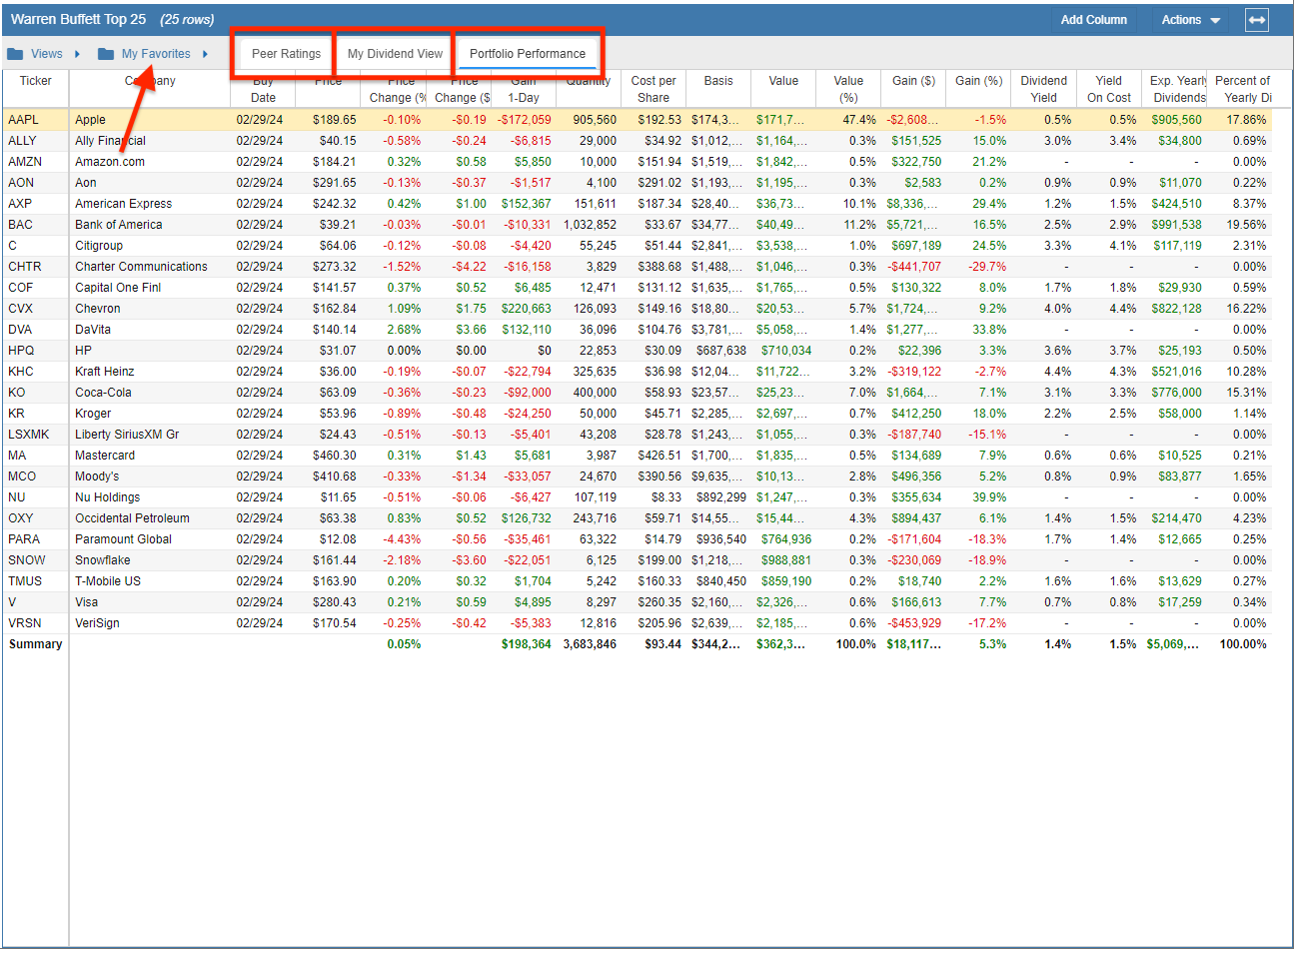Click the ALLY ticker cell
1296x954 pixels.
click(x=22, y=141)
